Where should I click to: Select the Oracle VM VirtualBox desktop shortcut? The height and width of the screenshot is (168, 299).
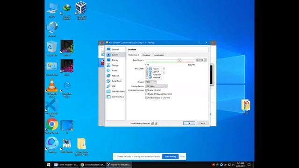point(81,10)
